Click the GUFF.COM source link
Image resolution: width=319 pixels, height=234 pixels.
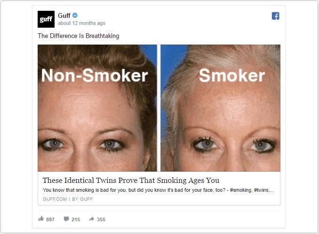[55, 199]
